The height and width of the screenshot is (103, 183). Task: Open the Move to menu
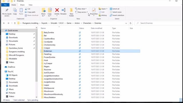pos(43,12)
